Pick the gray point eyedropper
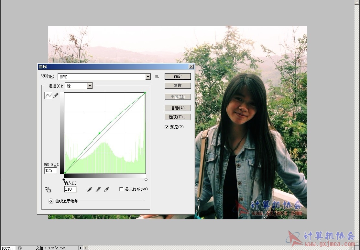The width and height of the screenshot is (360, 250). click(x=98, y=189)
